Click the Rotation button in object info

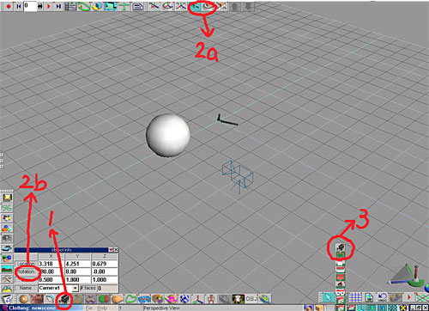pos(27,271)
